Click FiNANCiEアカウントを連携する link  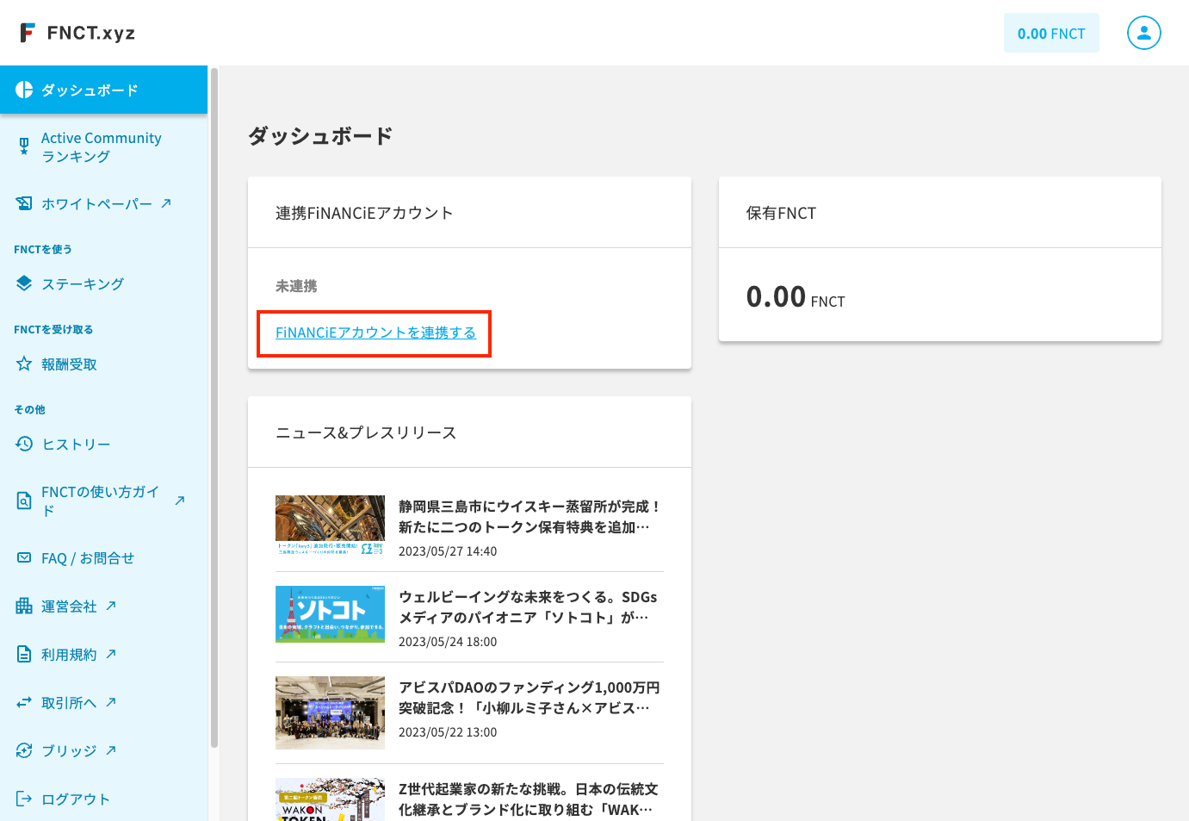coord(375,333)
